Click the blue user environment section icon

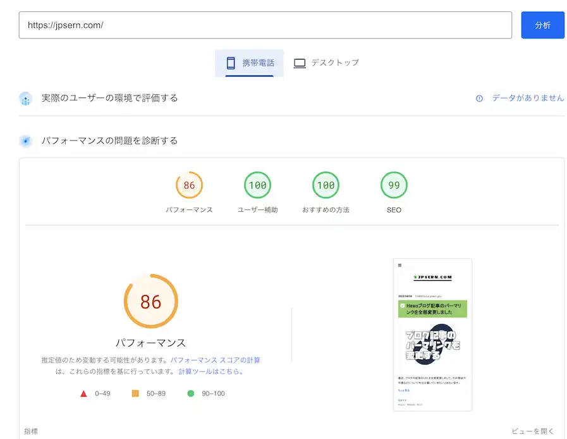tap(25, 98)
